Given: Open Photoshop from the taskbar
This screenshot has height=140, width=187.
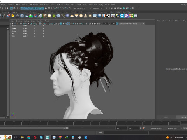Looking at the screenshot, I should click(54, 137).
